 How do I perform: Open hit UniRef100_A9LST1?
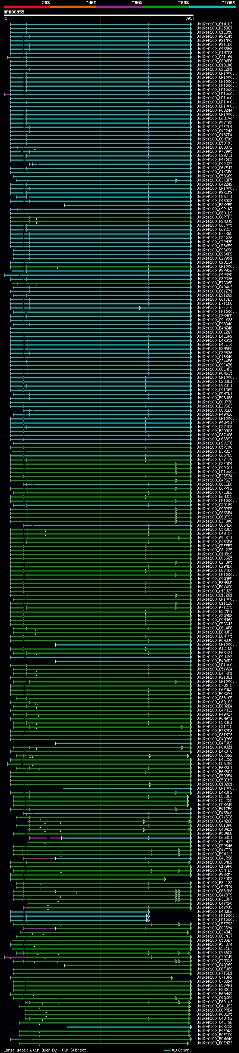coord(214,538)
